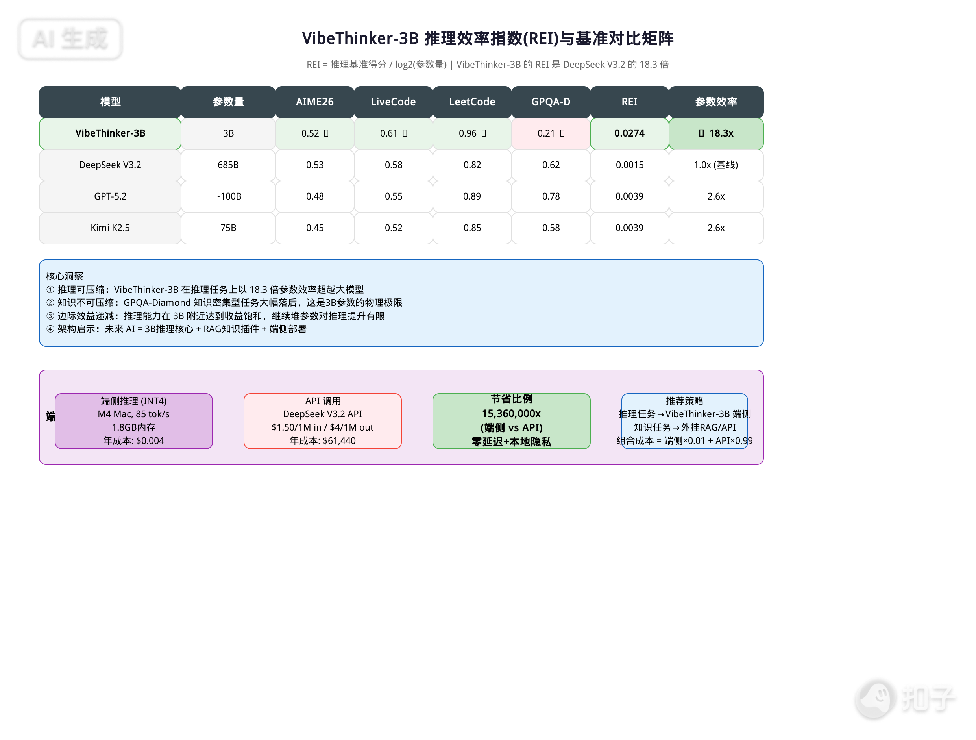Select the 'LeetCode' column header
The height and width of the screenshot is (740, 976).
click(472, 102)
